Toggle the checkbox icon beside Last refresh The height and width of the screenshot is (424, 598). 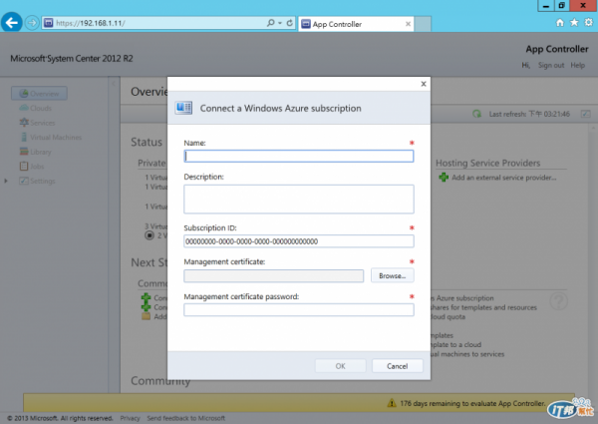[x=585, y=114]
